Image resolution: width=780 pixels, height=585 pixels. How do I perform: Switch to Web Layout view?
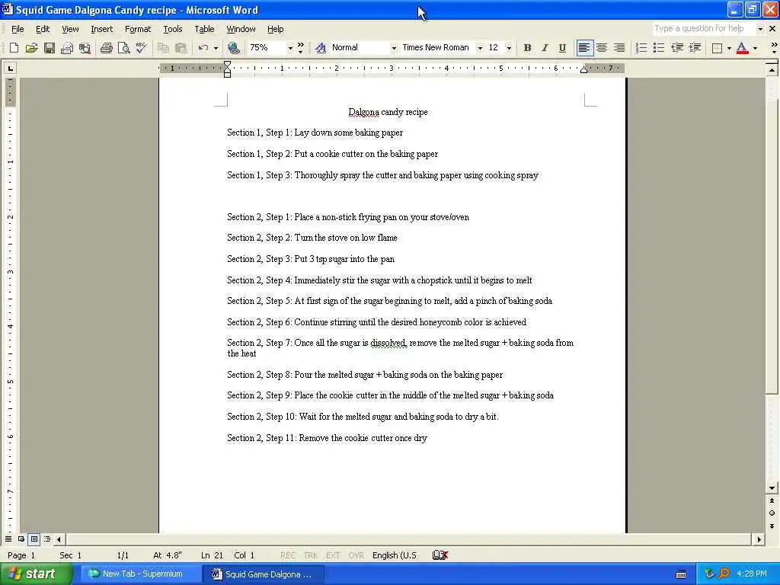click(x=21, y=539)
